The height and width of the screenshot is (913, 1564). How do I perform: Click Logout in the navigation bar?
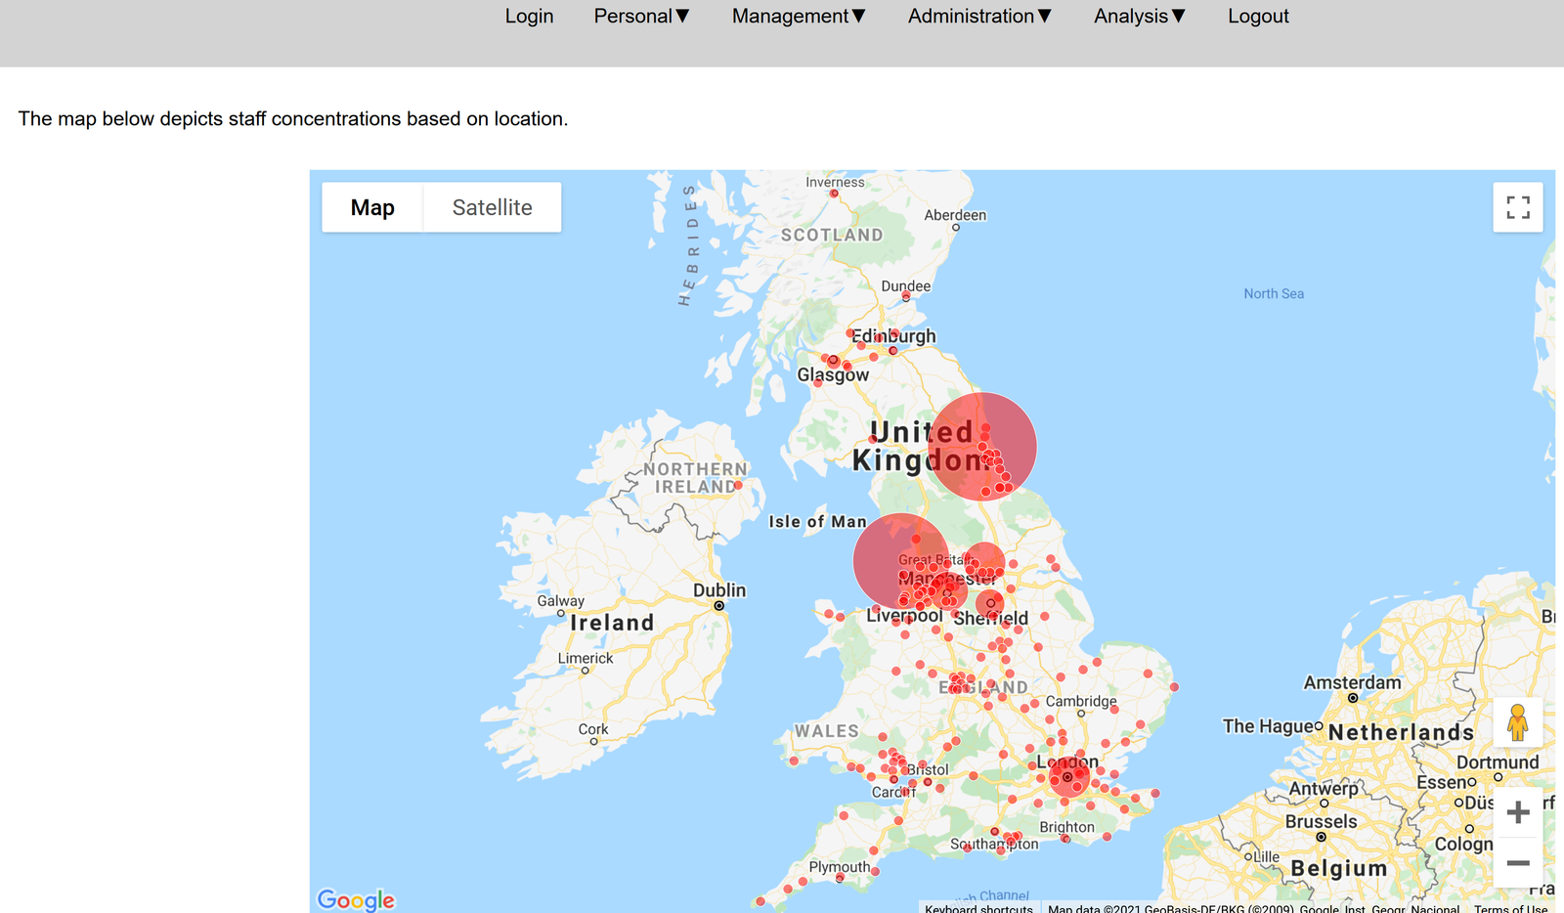(x=1258, y=17)
